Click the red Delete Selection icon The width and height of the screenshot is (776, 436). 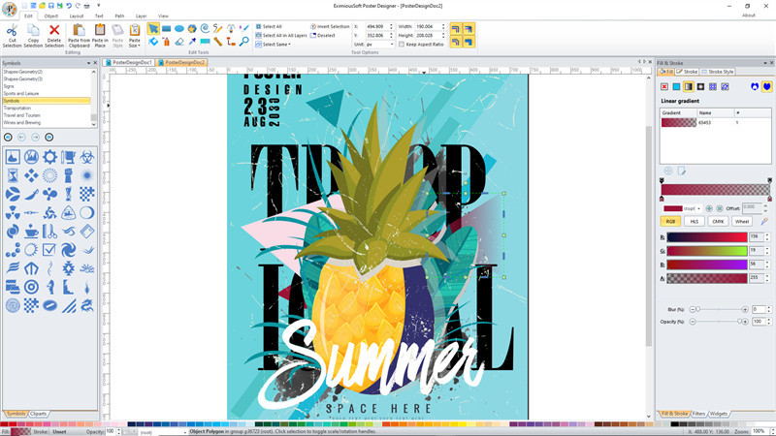[x=54, y=31]
